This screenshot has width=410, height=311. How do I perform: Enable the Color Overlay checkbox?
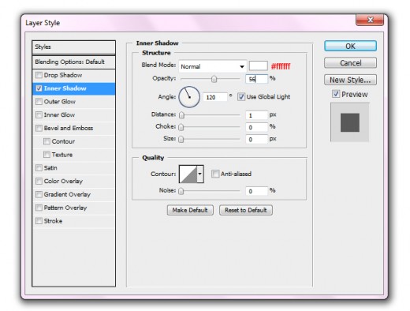(x=39, y=181)
